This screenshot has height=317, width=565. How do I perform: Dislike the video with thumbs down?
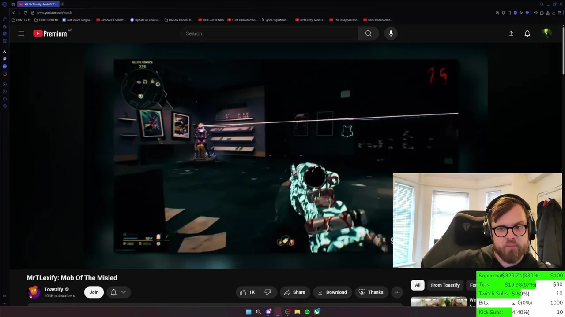tap(267, 292)
